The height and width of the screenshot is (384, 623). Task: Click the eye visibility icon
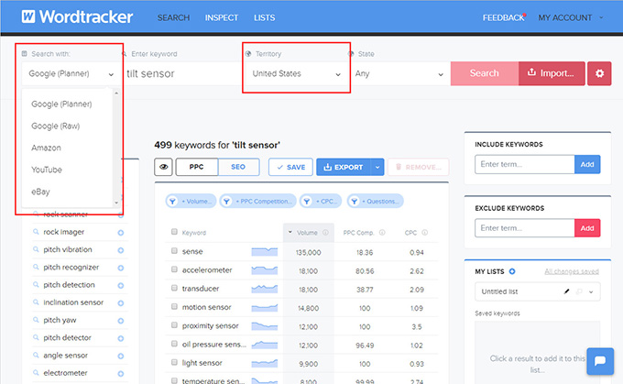coord(163,167)
